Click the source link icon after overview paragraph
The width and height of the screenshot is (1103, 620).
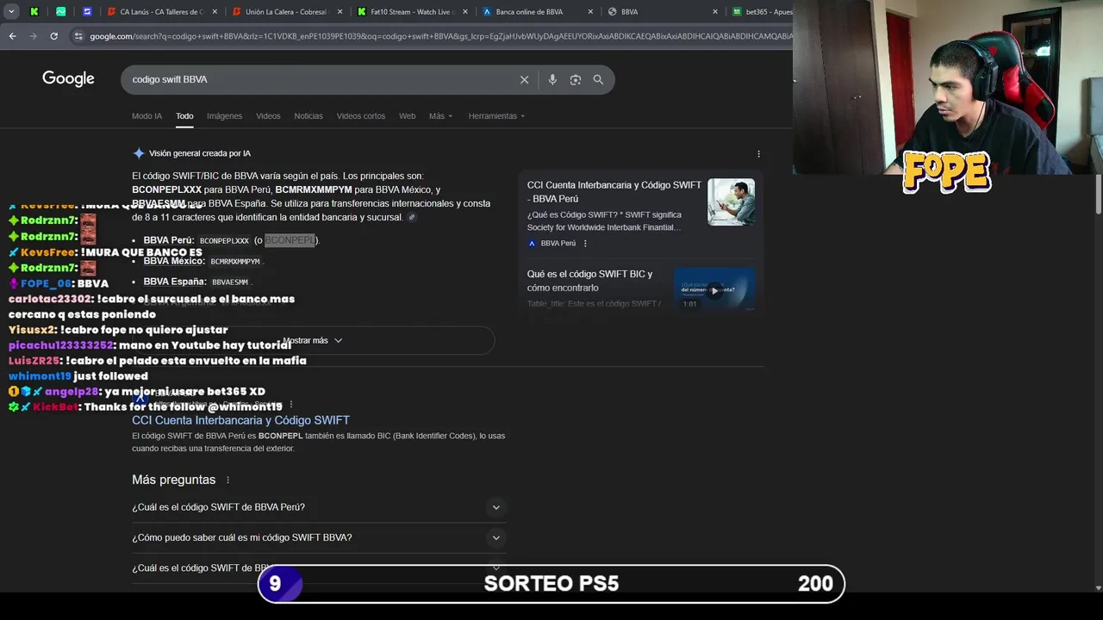coord(412,218)
